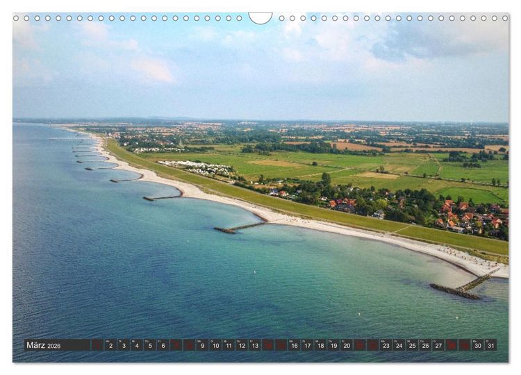Pick day 4 in the calendar strip
Image resolution: width=521 pixels, height=375 pixels.
coord(137,344)
